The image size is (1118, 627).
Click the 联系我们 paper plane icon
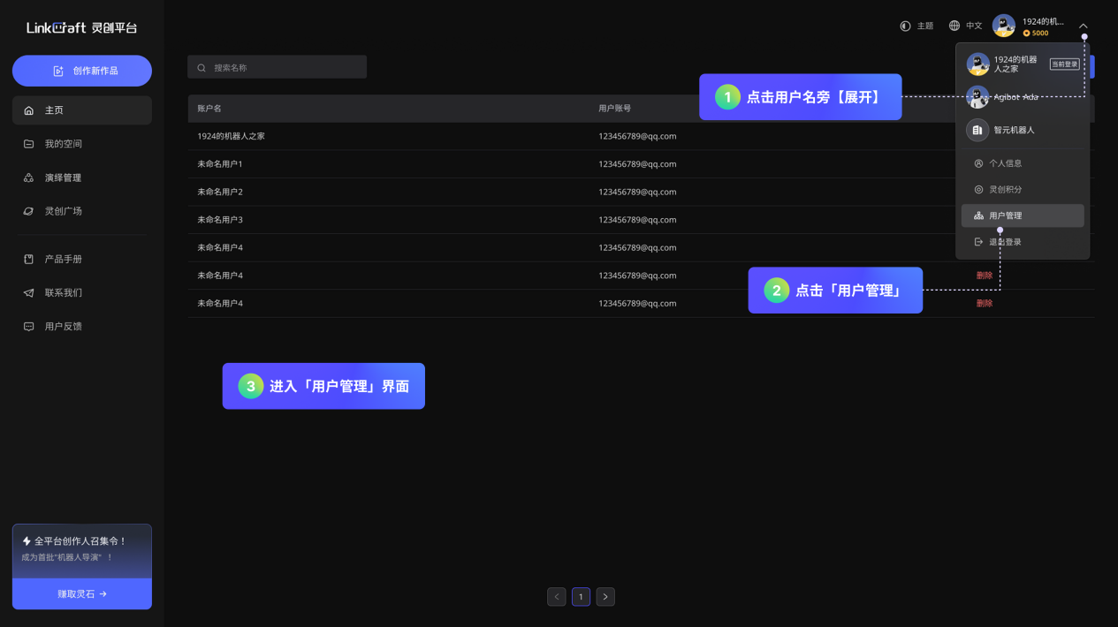coord(28,293)
